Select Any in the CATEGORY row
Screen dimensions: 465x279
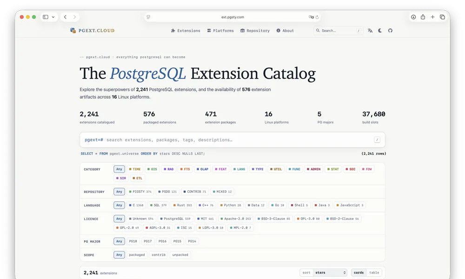(x=119, y=169)
